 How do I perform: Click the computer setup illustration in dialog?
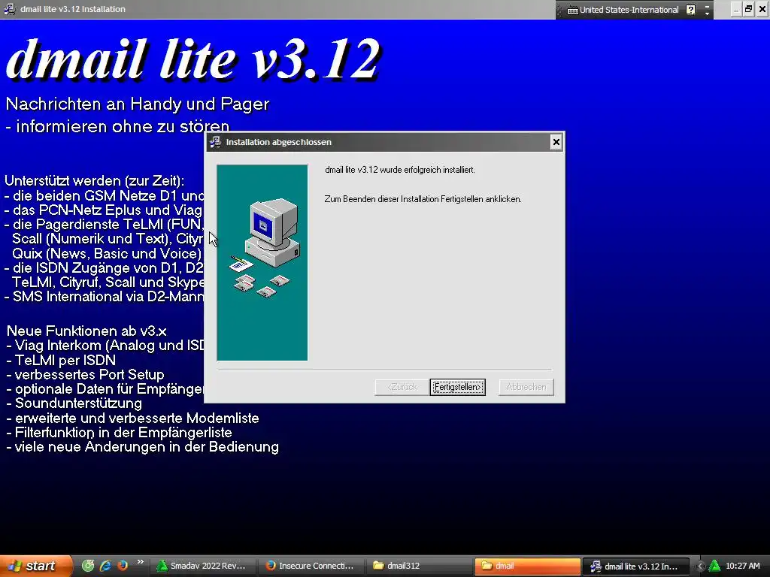tap(262, 262)
